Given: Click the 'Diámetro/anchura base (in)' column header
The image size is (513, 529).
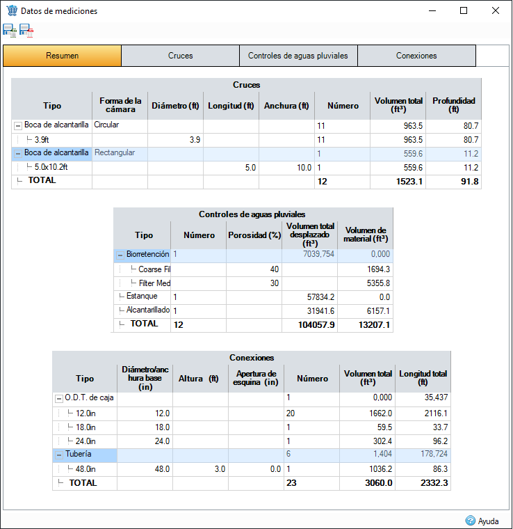Looking at the screenshot, I should pos(145,378).
